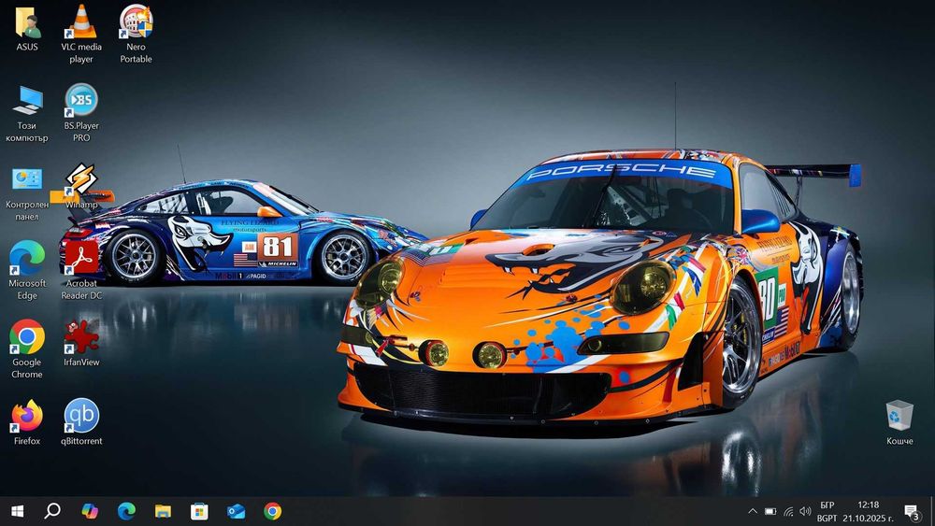
Task: Expand the hidden system tray icons
Action: (x=753, y=511)
